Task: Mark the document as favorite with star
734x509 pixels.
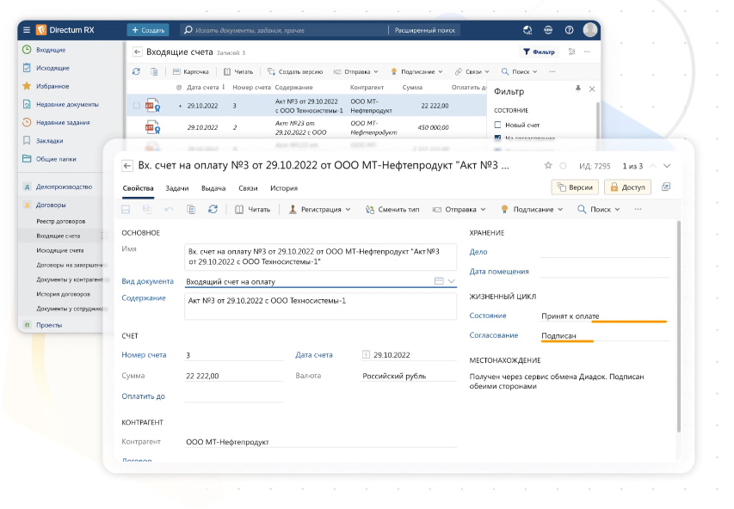Action: pos(547,165)
